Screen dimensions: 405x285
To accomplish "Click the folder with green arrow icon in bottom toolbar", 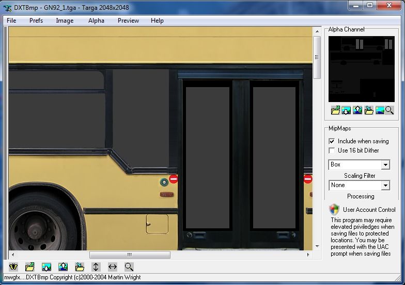I will point(30,267).
